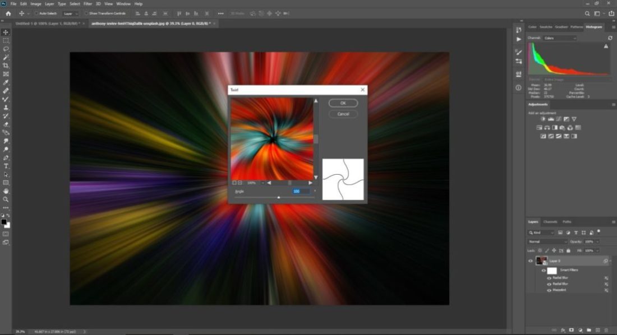
Task: Open the Auto-Select Layer dropdown
Action: pyautogui.click(x=71, y=13)
